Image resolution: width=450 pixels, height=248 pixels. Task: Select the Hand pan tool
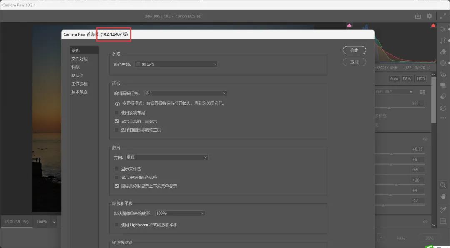tap(443, 196)
